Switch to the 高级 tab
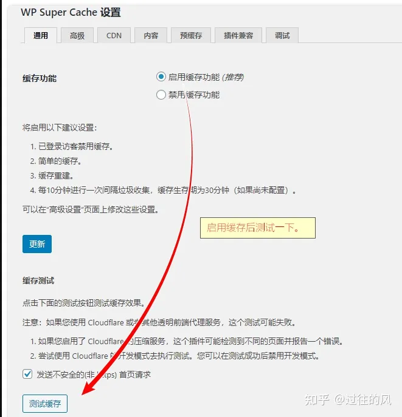This screenshot has height=417, width=402. point(77,35)
